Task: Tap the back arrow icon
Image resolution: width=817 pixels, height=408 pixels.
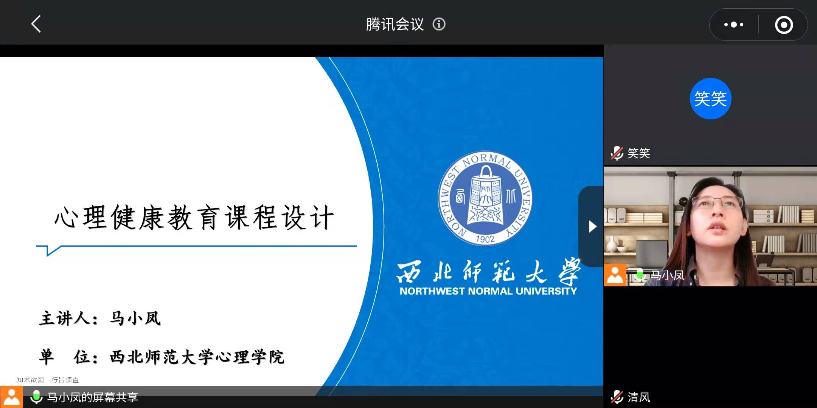Action: 36,24
